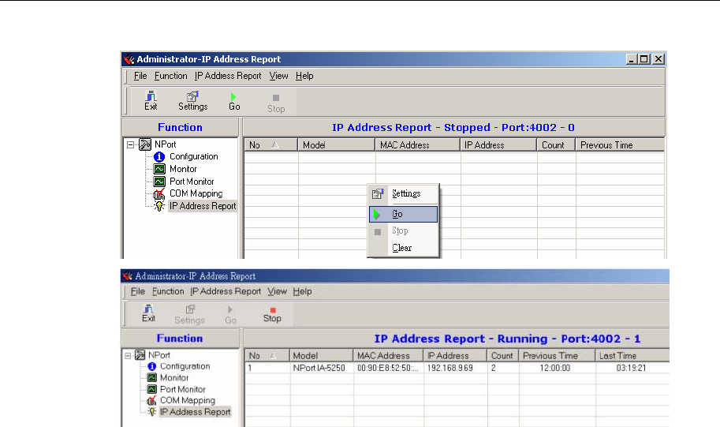720x427 pixels.
Task: Sort by Previous Time column in upper table
Action: pos(620,145)
